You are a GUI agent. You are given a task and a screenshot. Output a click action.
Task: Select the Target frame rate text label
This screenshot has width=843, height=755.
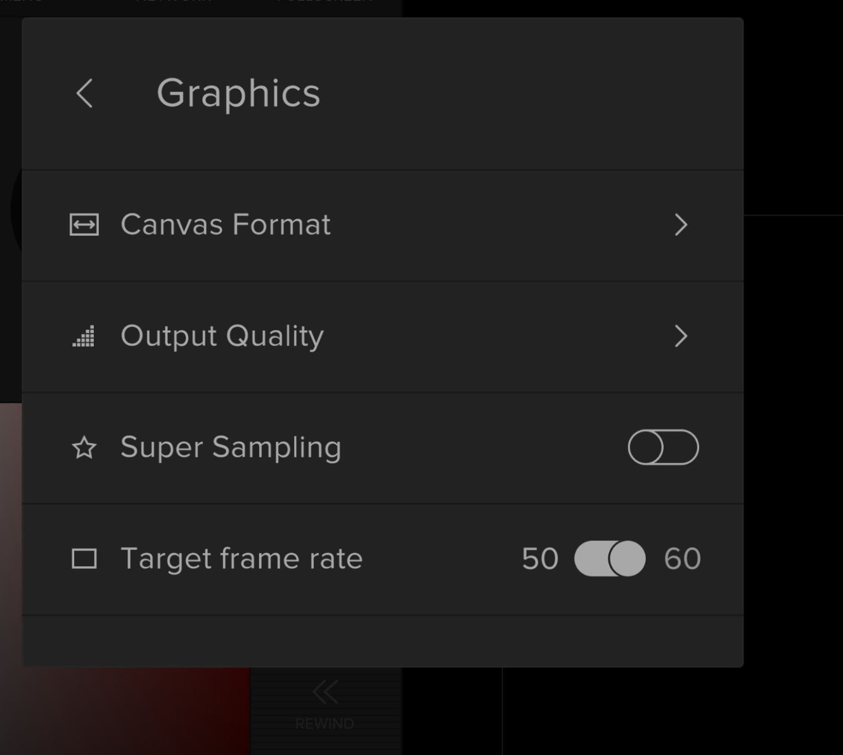241,559
